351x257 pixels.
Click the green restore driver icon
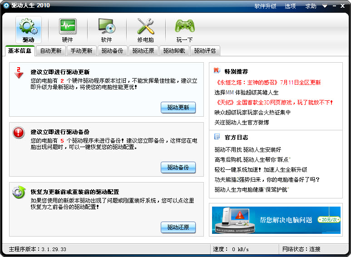pos(19,192)
